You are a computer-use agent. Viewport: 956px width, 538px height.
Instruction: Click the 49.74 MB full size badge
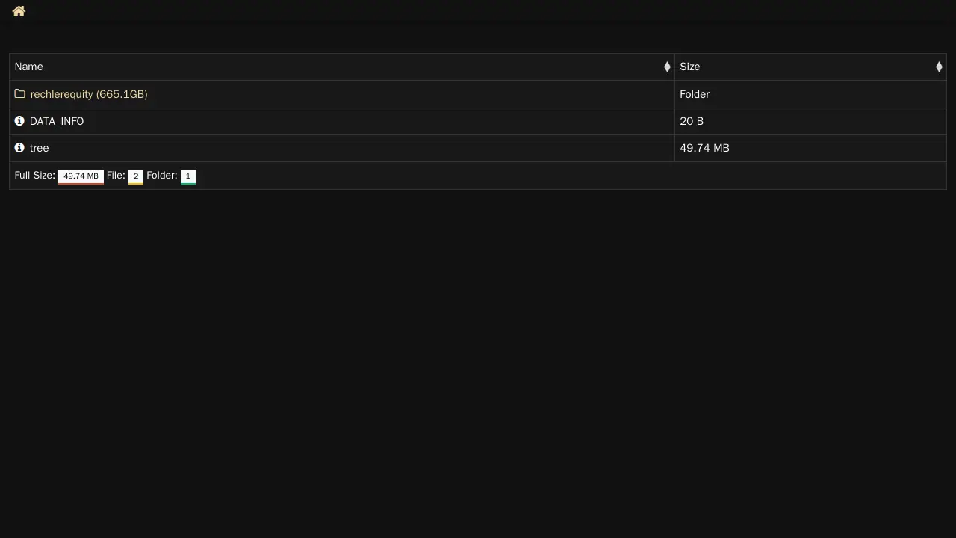pos(81,176)
